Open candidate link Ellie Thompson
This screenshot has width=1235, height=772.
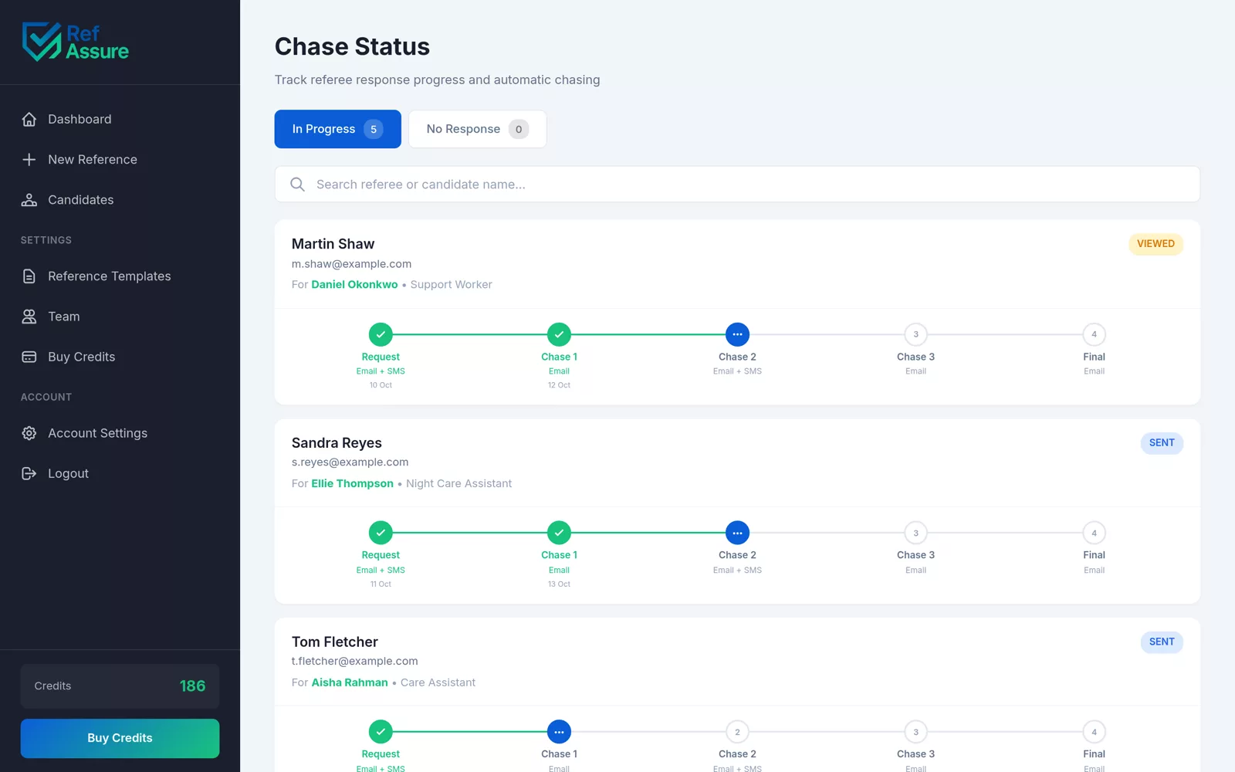click(x=352, y=483)
